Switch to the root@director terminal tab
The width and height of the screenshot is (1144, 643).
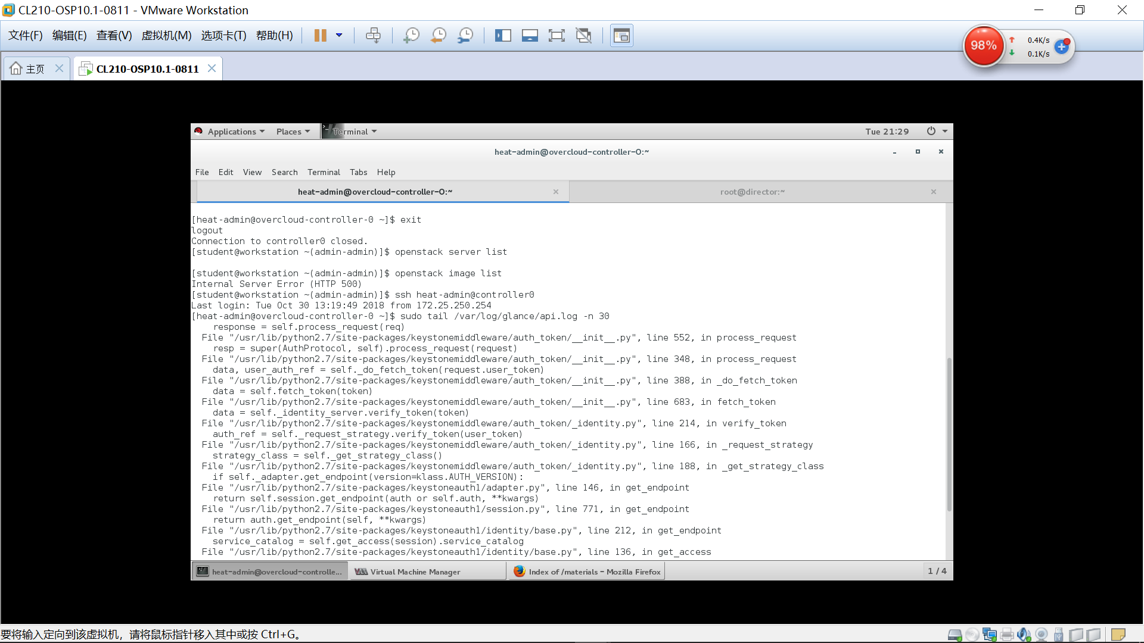(x=753, y=191)
